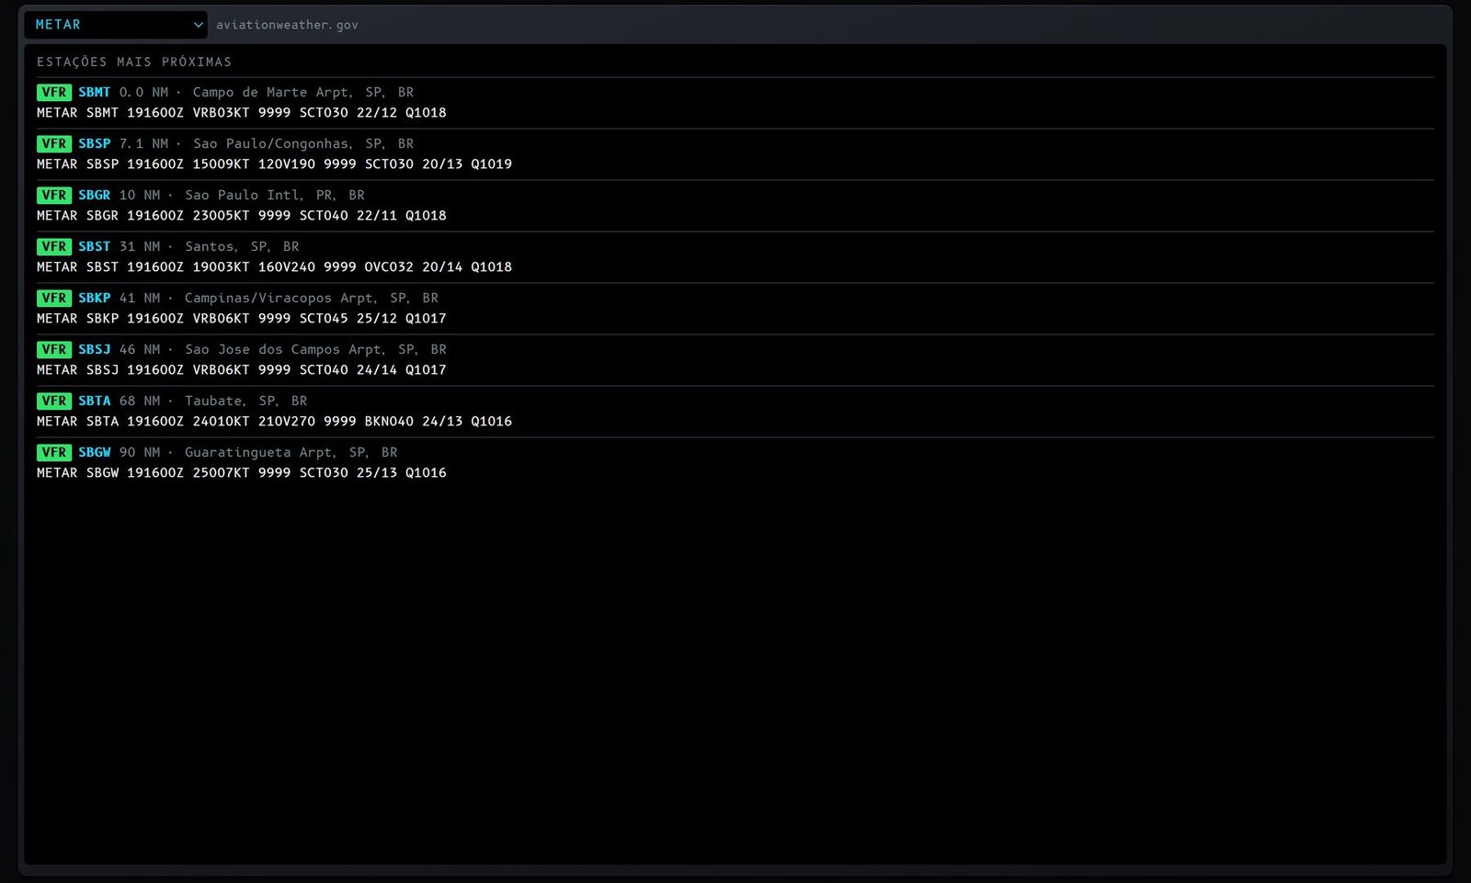Click Sao Paulo Intl station name
The image size is (1471, 883).
[x=275, y=195]
